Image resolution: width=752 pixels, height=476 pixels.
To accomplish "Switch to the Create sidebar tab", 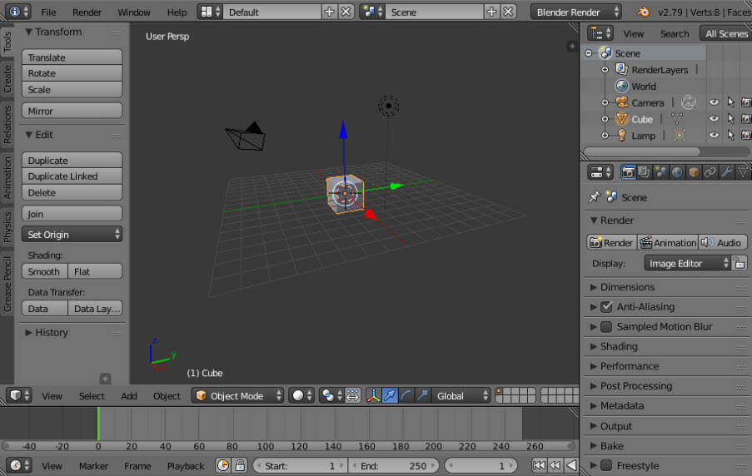I will point(7,78).
